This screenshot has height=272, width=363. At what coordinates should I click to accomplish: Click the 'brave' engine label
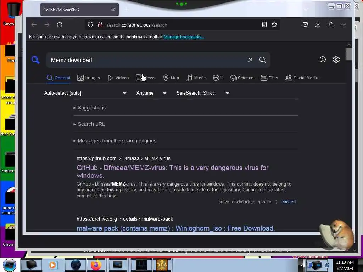coord(224,202)
